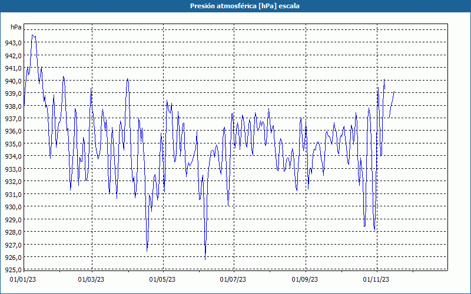Select the 929,0 y-axis value
Image resolution: width=471 pixels, height=294 pixels.
[x=13, y=219]
